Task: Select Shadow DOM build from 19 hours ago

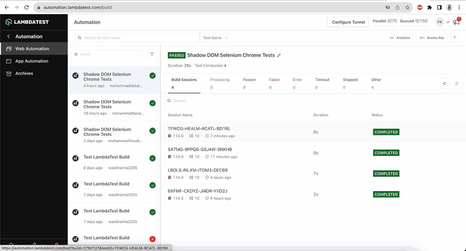Action: 114,107
